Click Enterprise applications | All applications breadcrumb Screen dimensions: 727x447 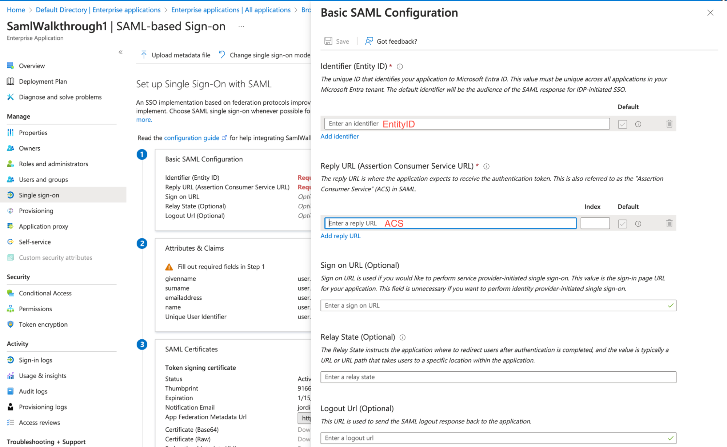[x=231, y=10]
